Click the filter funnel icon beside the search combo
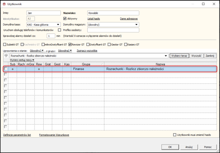The image size is (220, 153). pos(6,56)
